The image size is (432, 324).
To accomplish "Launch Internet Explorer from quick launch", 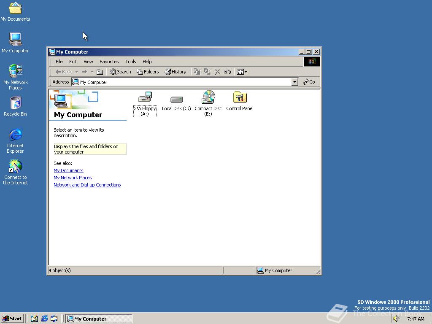I will click(44, 319).
